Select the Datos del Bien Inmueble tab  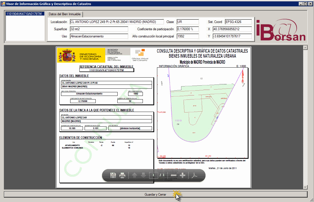[x=65, y=14]
